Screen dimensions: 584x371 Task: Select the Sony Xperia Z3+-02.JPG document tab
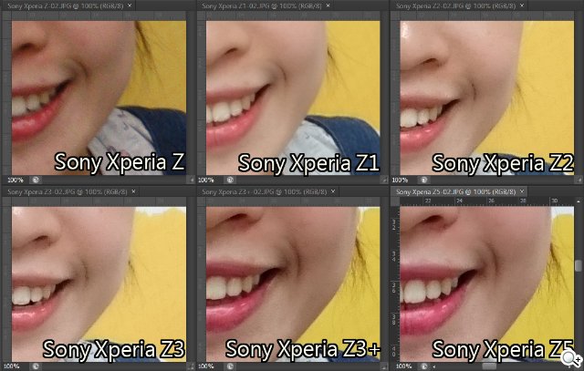pos(268,191)
